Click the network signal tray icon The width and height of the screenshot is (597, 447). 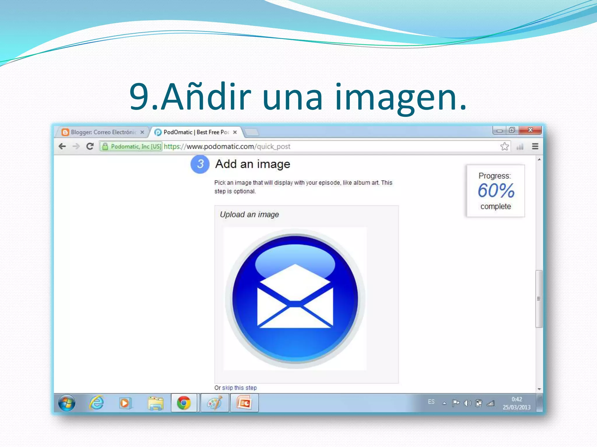coord(491,403)
